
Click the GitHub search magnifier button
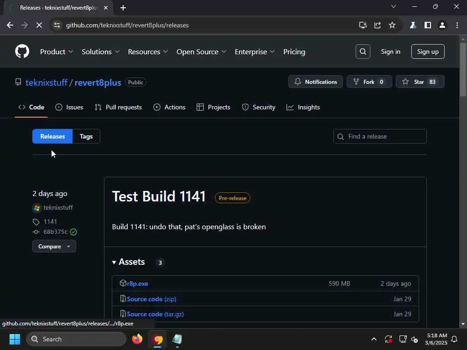[x=363, y=51]
